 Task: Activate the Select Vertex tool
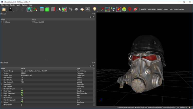tap(36, 9)
